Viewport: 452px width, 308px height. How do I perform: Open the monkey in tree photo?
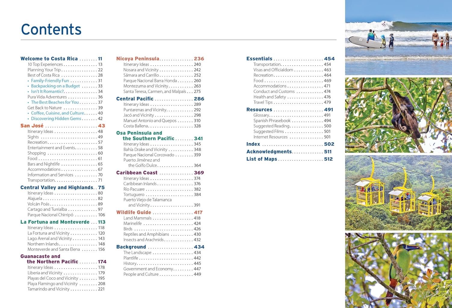[398, 115]
